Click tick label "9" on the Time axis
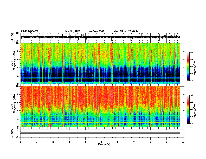Viewport: 206px width, 159px height. 166,142
